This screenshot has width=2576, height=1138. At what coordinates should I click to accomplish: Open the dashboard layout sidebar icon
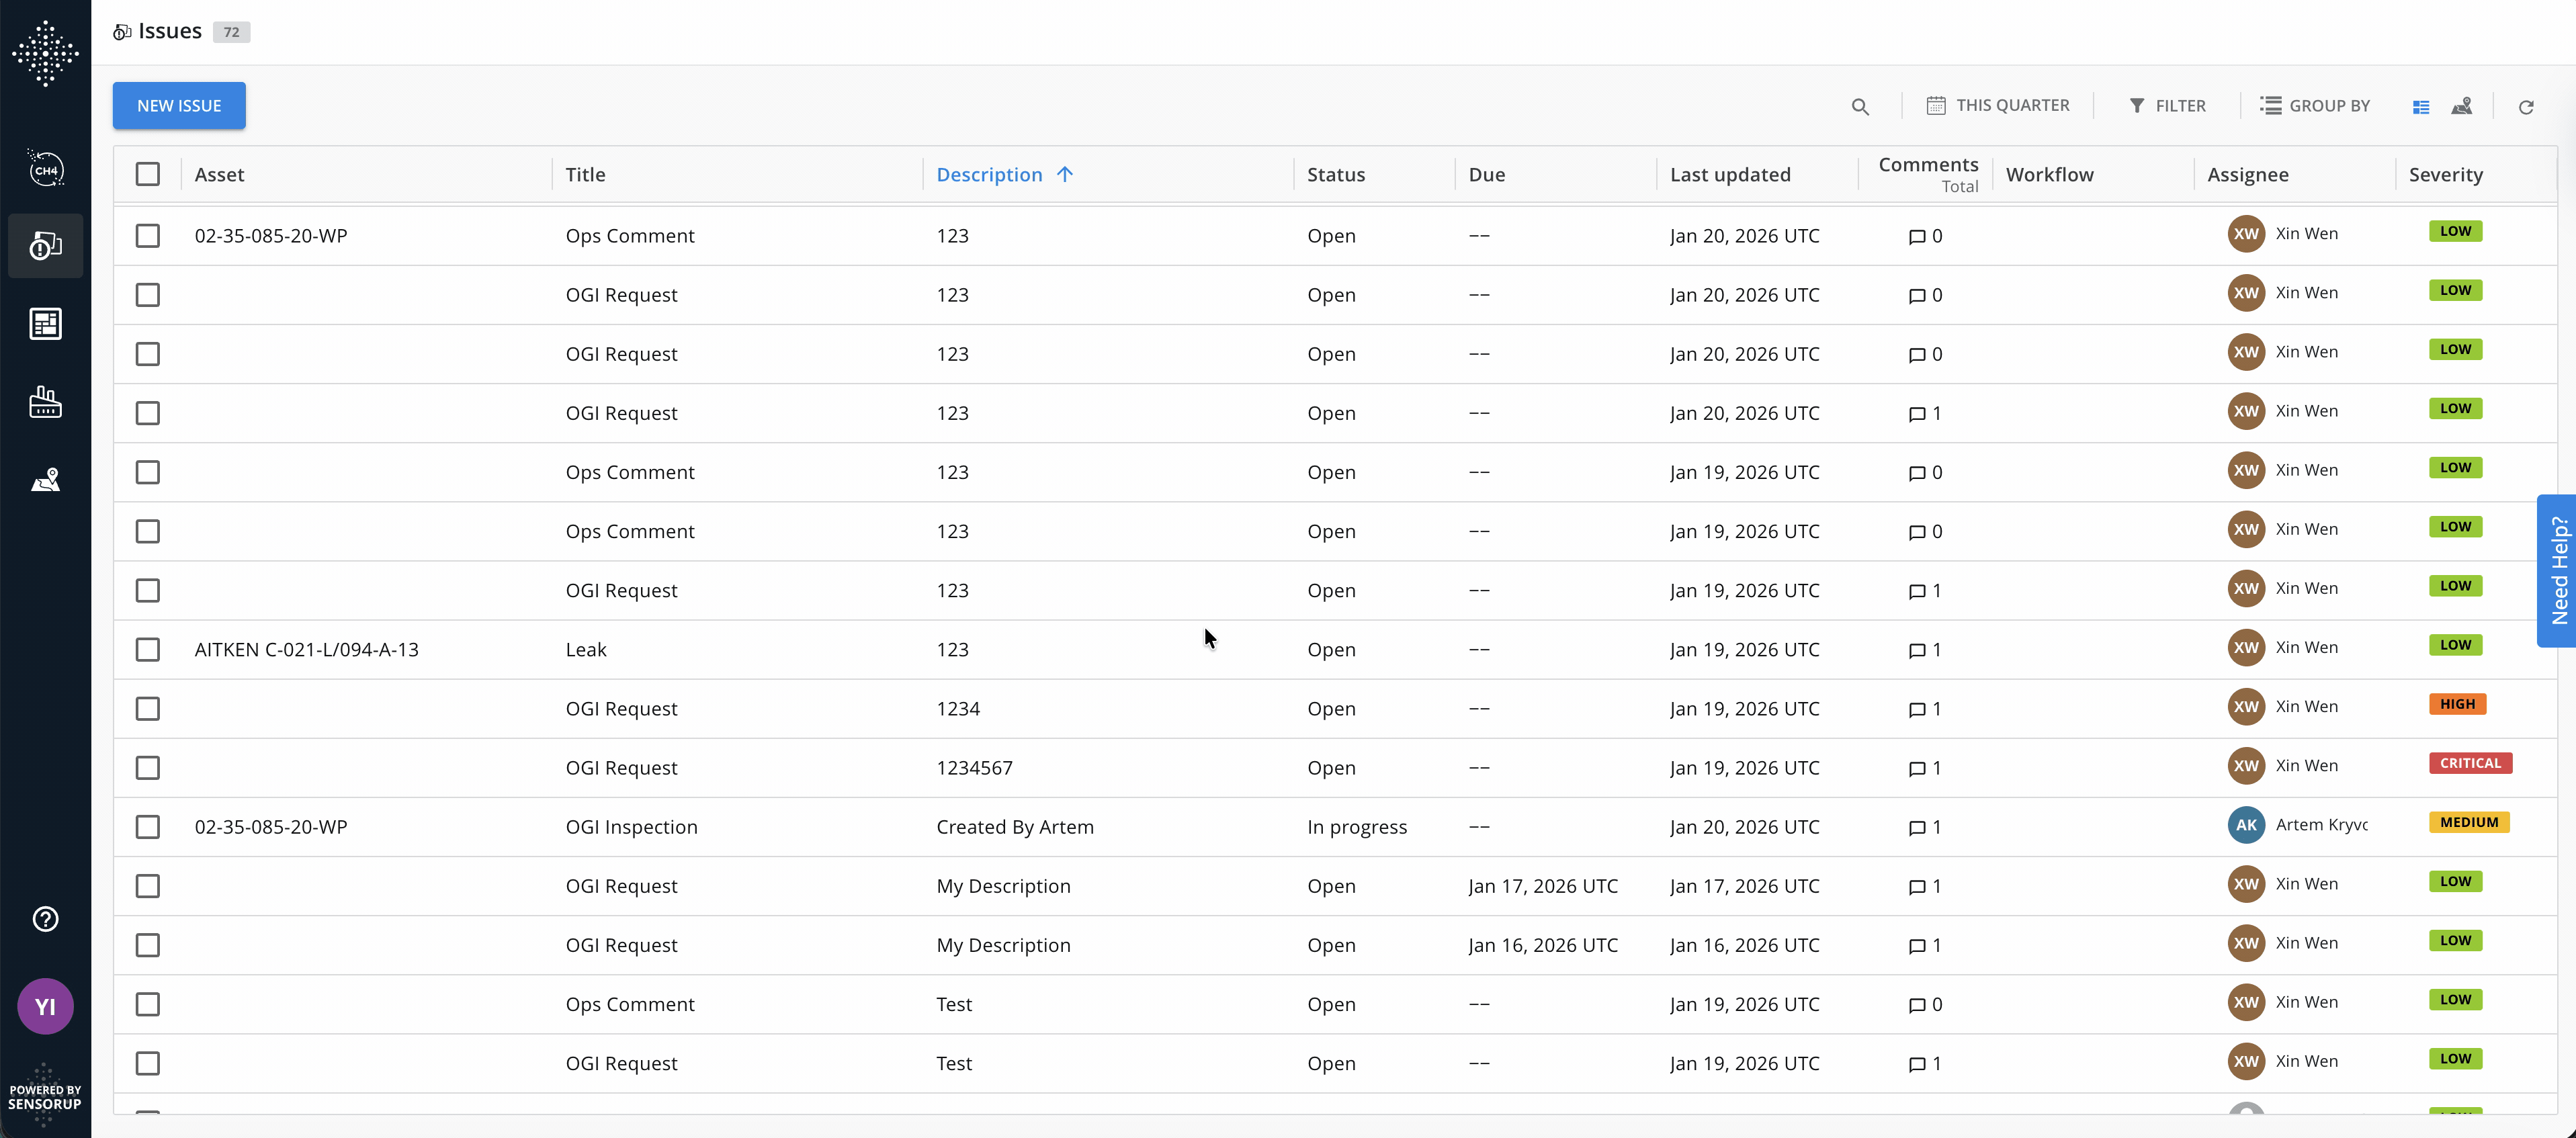click(45, 324)
